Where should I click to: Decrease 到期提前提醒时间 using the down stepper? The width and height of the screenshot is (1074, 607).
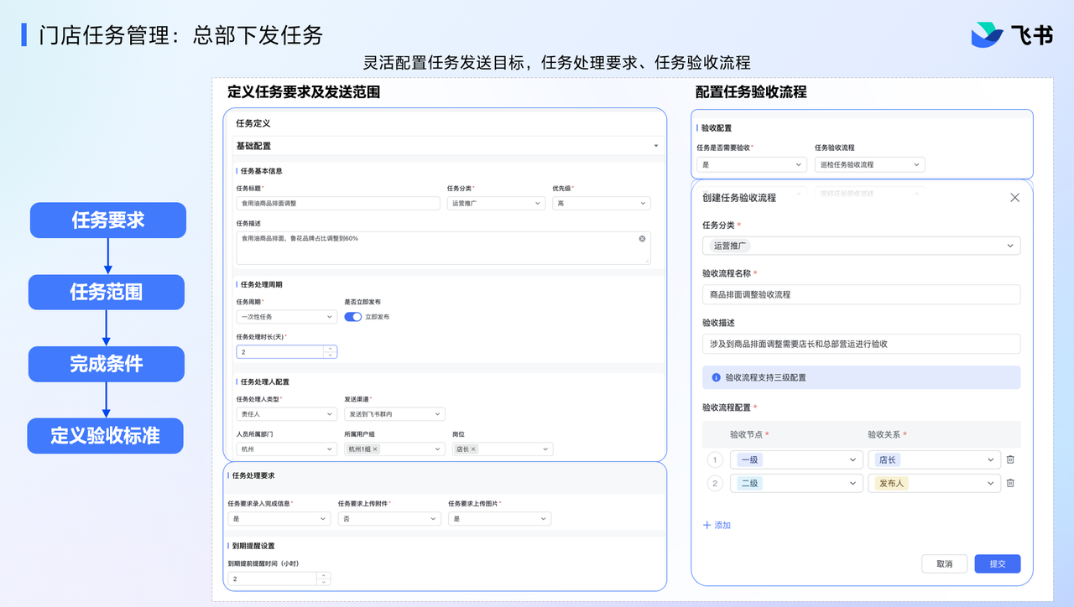[x=324, y=582]
